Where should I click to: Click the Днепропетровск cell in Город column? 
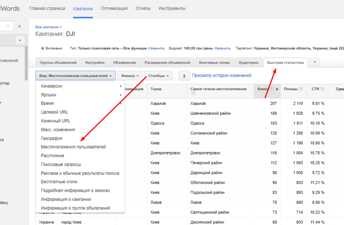pos(166,153)
